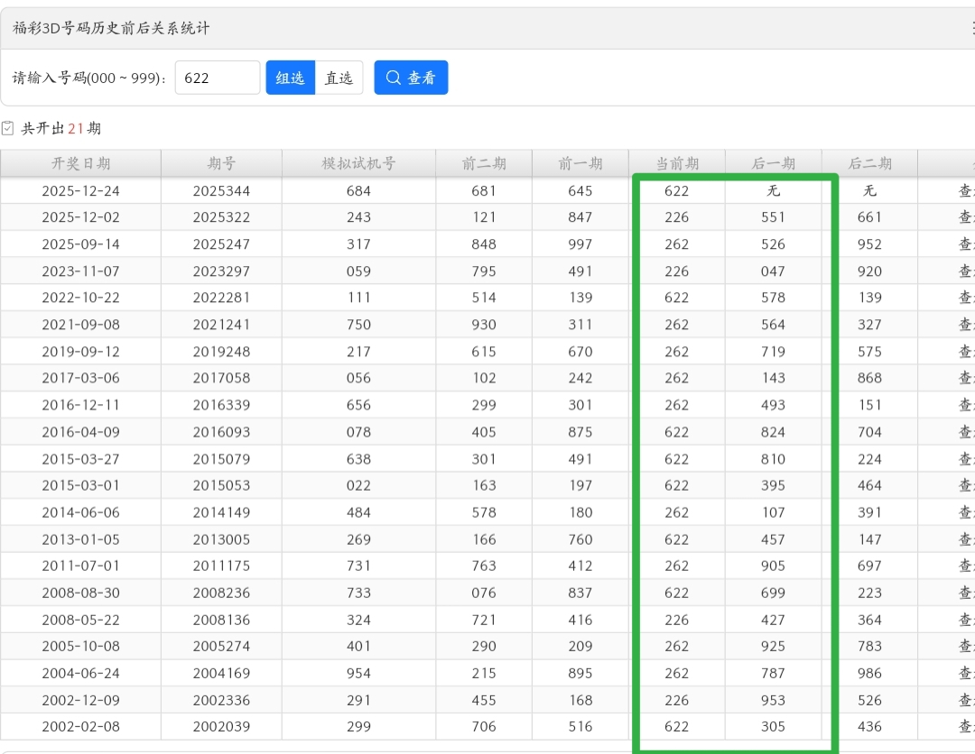Screen dimensions: 975x754
Task: Open the panel menu icon at top right
Action: point(970,29)
